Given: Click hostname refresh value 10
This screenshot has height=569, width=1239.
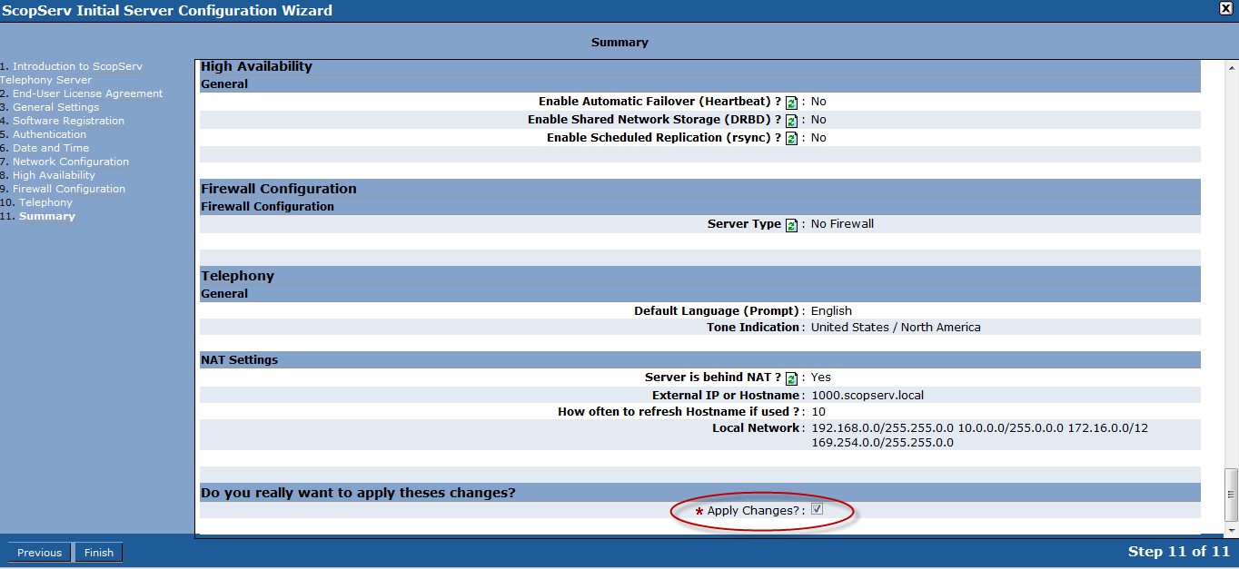Looking at the screenshot, I should [x=818, y=411].
